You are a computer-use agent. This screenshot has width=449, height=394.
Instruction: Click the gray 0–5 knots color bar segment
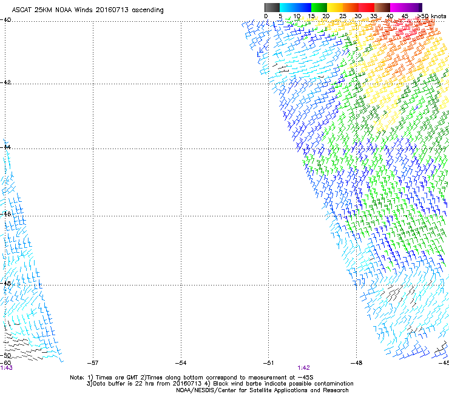[272, 7]
